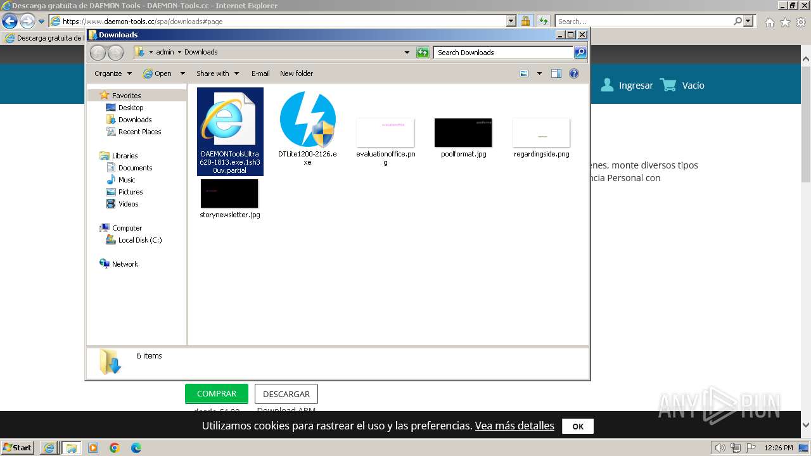Open the IE Home icon

(769, 22)
